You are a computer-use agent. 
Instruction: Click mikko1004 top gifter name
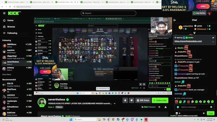coord(188,26)
